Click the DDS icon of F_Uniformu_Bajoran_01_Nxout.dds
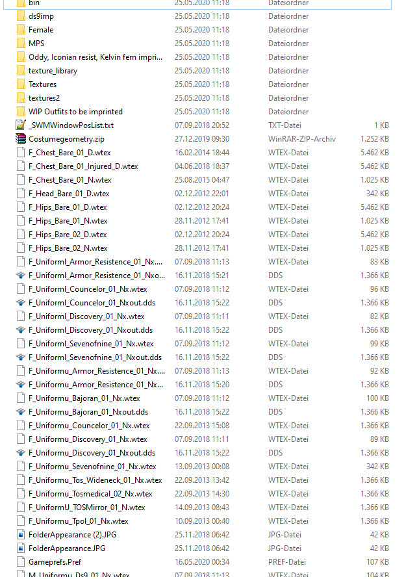Screen dimensions: 417x579 pos(21,412)
